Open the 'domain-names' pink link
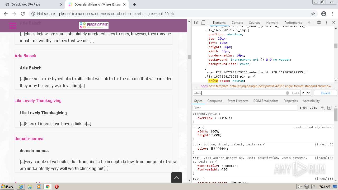Screen dimensions: 338x190 point(29,139)
